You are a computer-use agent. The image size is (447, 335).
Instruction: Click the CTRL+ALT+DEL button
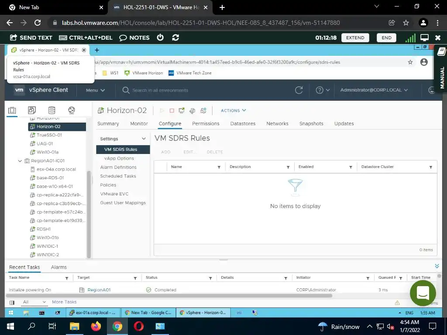pos(86,38)
